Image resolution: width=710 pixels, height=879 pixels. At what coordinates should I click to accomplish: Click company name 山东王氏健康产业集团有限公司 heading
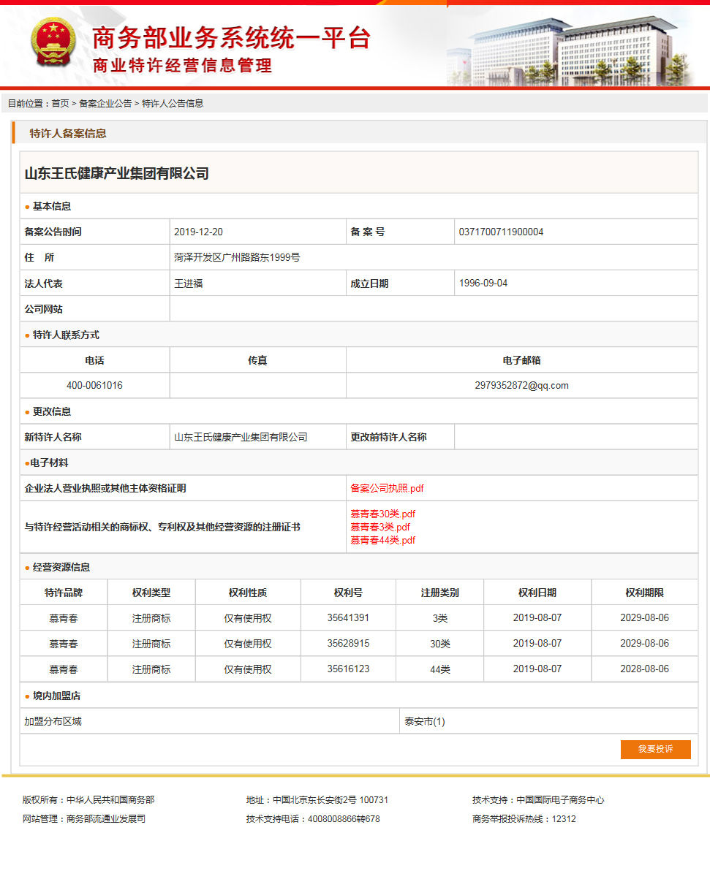[117, 174]
